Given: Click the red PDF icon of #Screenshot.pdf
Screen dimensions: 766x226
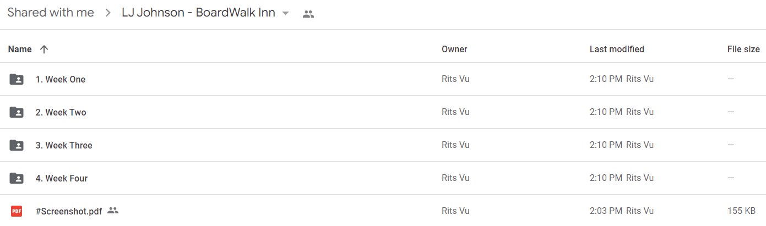Looking at the screenshot, I should click(x=17, y=211).
